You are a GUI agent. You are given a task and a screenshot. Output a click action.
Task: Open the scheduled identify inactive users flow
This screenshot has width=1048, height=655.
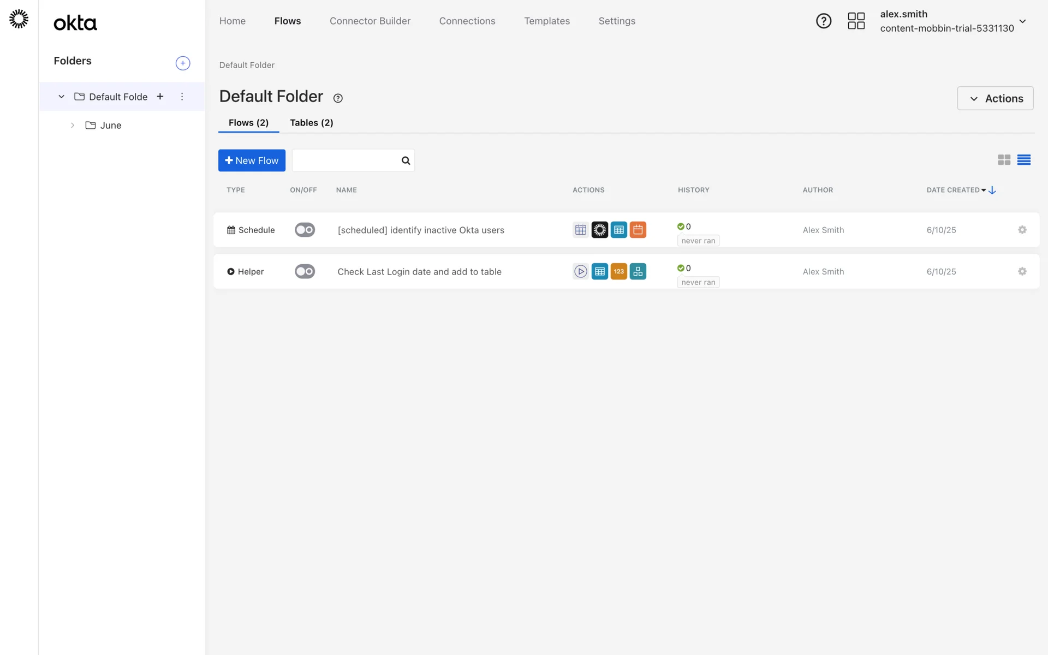[x=420, y=230]
